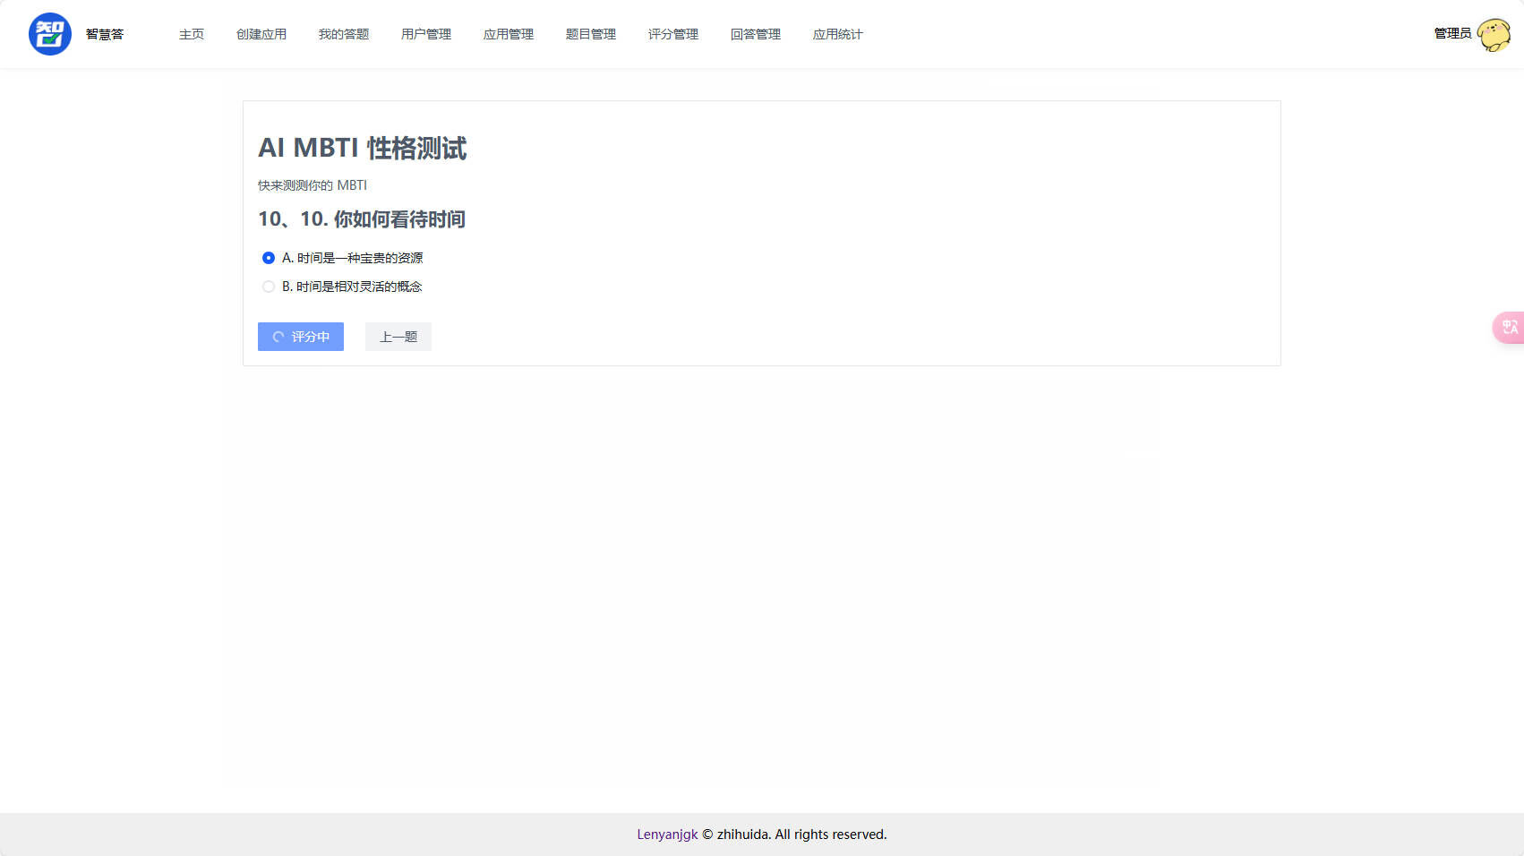Open the 回答管理 section
The height and width of the screenshot is (856, 1524).
pos(755,34)
